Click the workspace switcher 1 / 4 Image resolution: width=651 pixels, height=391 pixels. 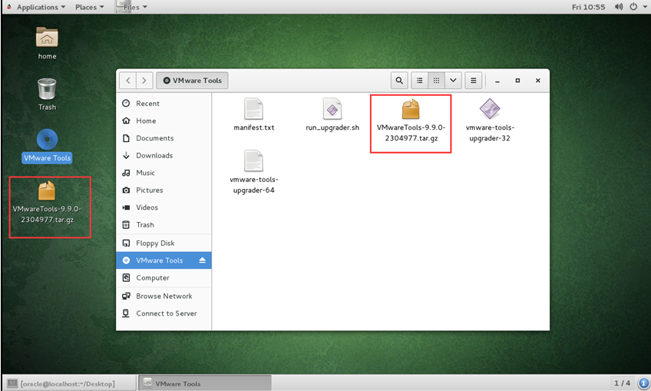[622, 383]
